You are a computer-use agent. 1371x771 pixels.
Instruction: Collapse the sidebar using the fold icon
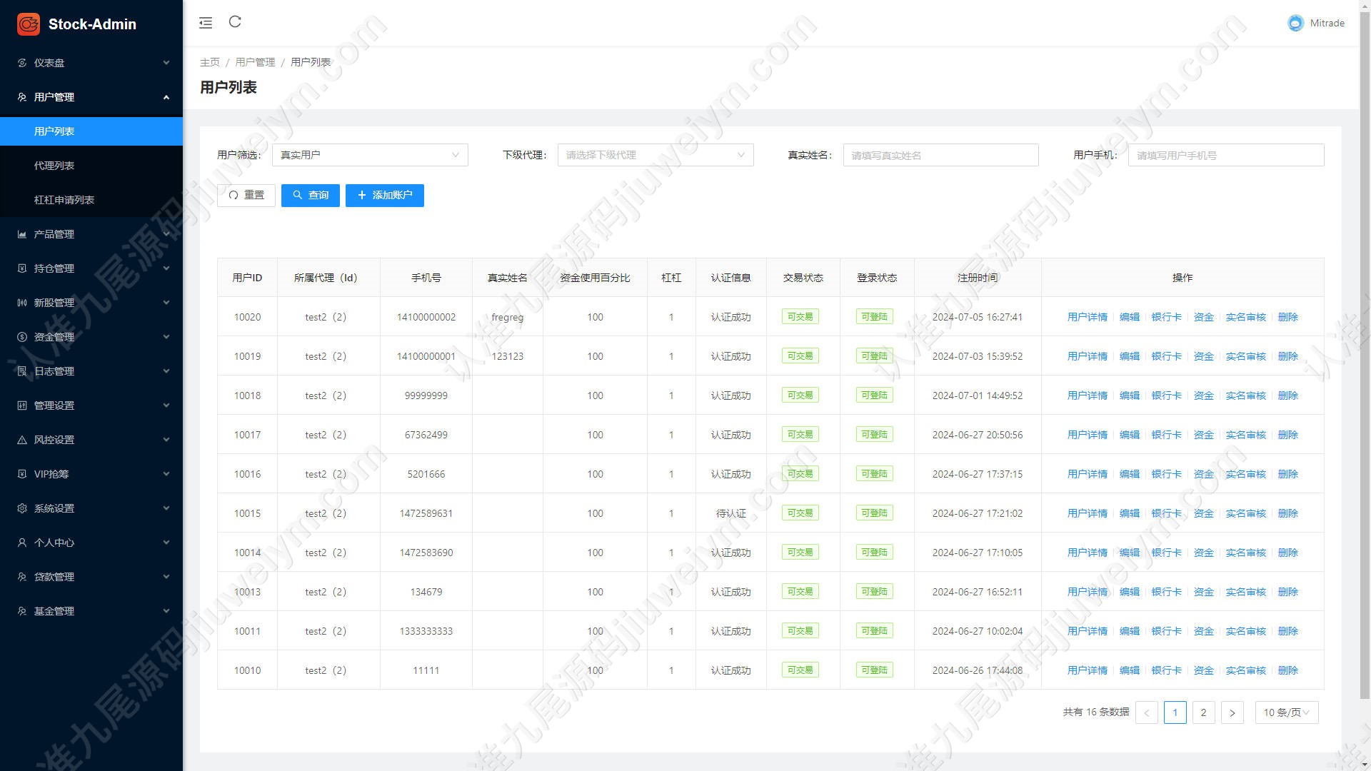tap(206, 23)
